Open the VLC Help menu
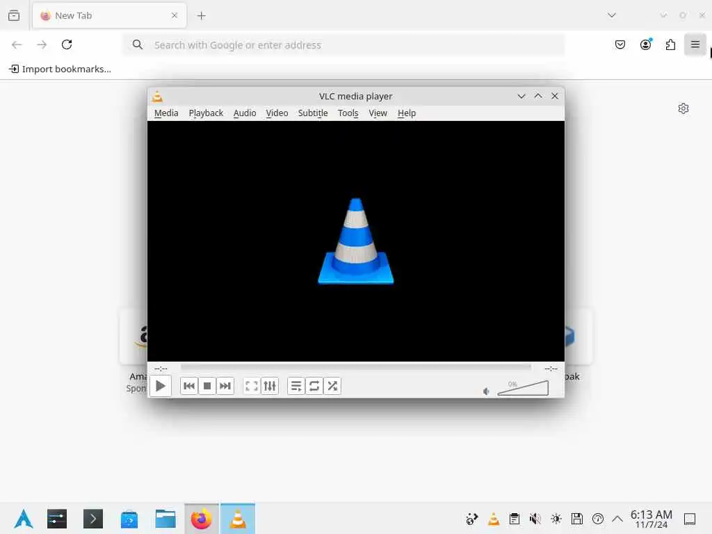Screen dimensions: 712x534 pos(406,113)
